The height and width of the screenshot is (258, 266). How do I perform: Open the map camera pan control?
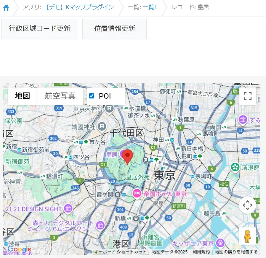(247, 205)
